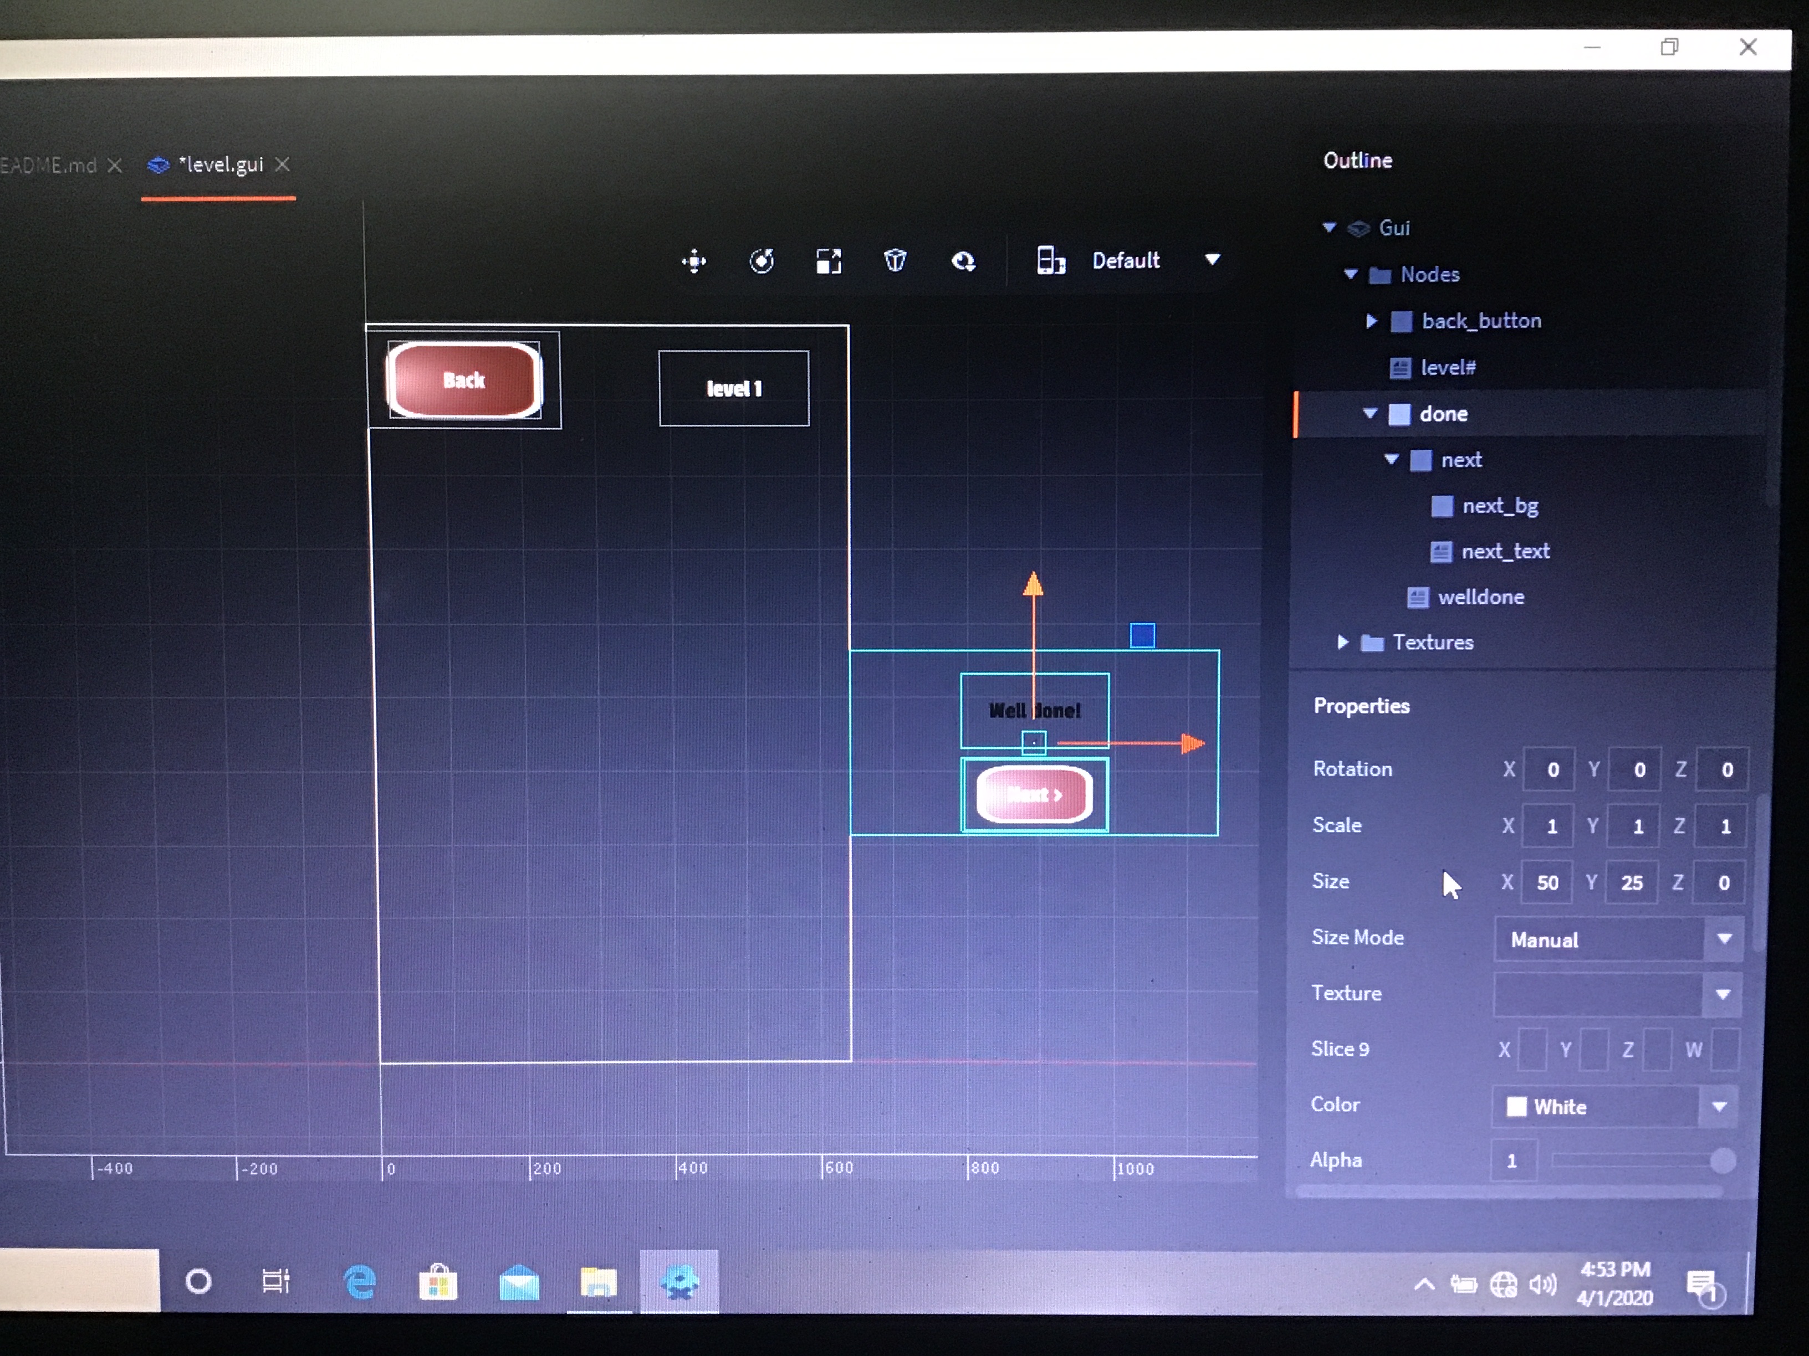Click the Scale X field
1809x1356 pixels.
1547,825
